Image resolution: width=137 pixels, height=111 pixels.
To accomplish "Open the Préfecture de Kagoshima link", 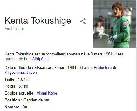I will coord(105,68).
